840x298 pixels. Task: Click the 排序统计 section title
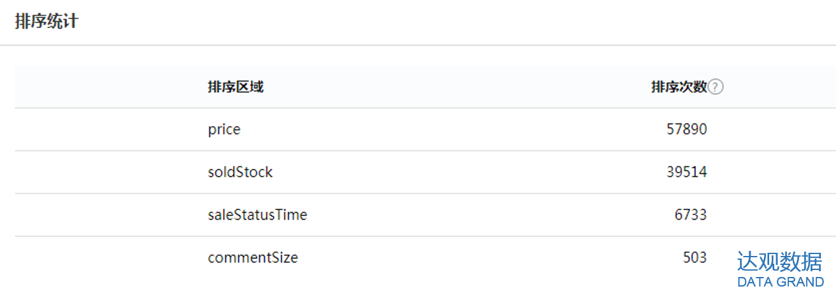pyautogui.click(x=47, y=21)
